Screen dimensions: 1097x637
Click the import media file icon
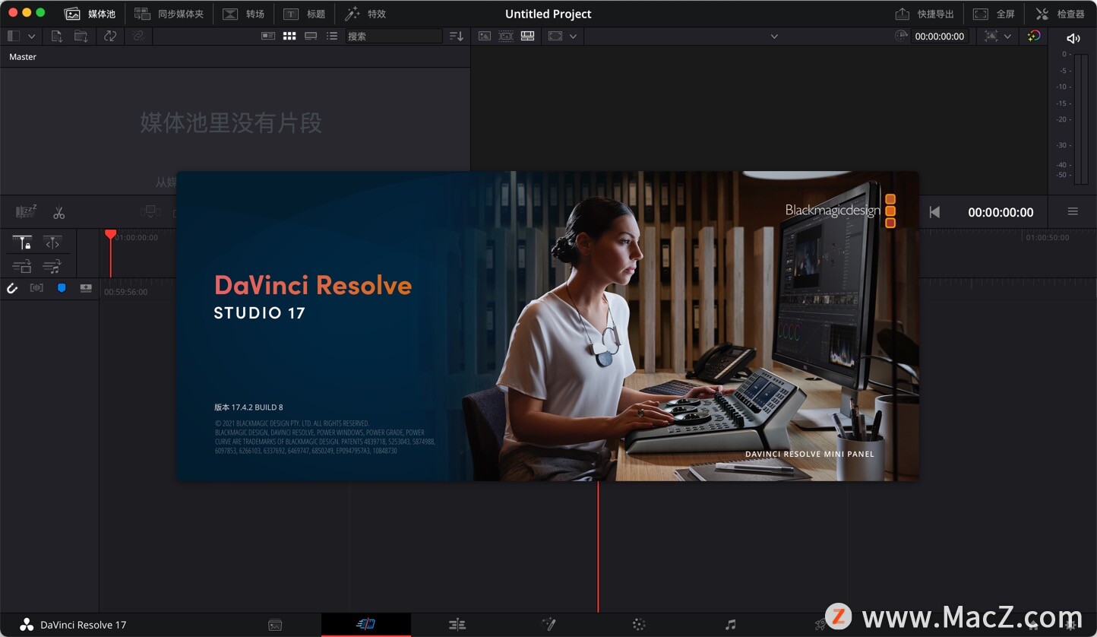[57, 36]
